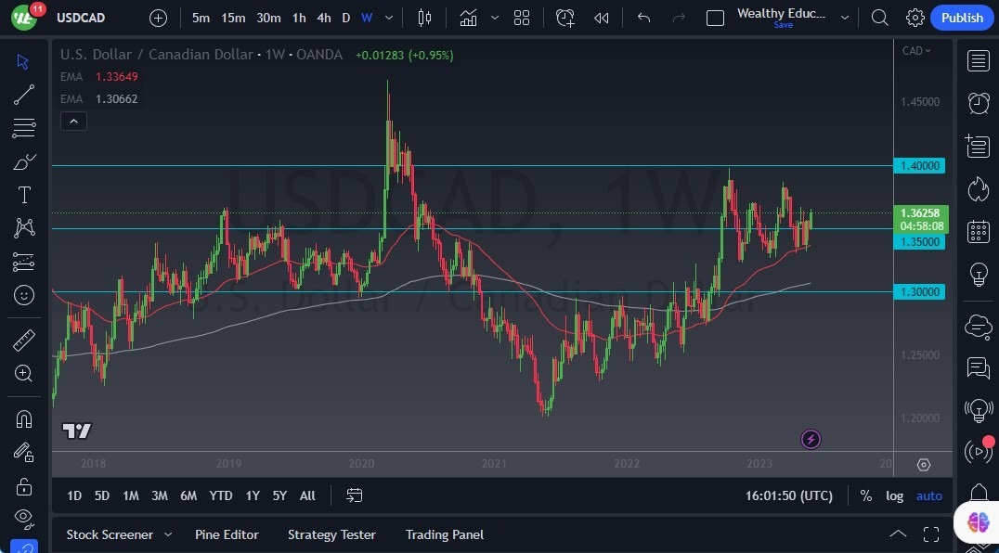
Task: Open the Alerts clock panel
Action: click(978, 102)
